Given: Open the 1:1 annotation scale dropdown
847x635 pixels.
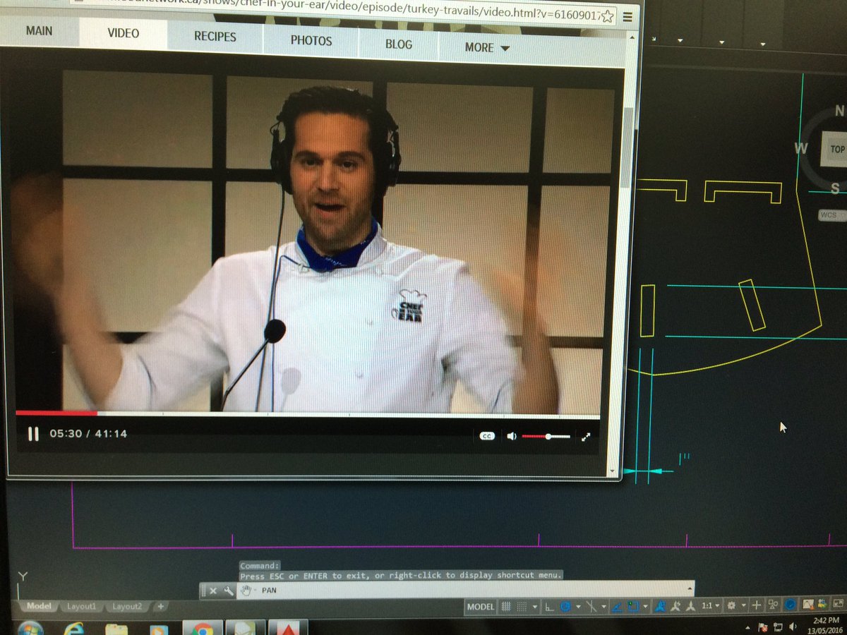Looking at the screenshot, I should point(710,606).
